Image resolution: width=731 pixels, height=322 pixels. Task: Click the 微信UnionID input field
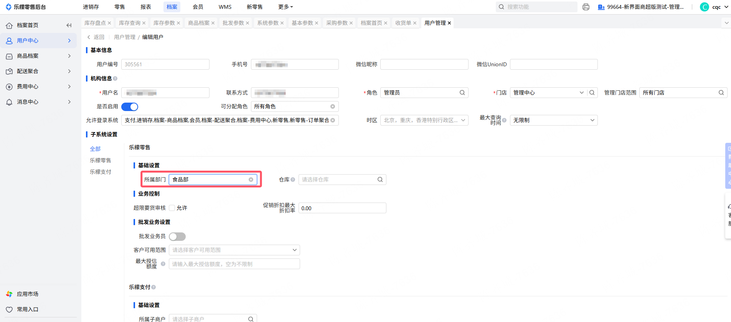(554, 64)
